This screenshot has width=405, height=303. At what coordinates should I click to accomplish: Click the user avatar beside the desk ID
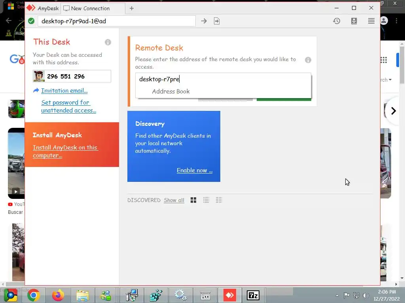pyautogui.click(x=39, y=76)
